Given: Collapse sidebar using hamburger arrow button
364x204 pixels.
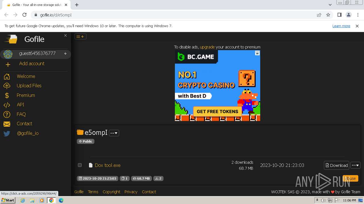Looking at the screenshot, I should click(80, 36).
